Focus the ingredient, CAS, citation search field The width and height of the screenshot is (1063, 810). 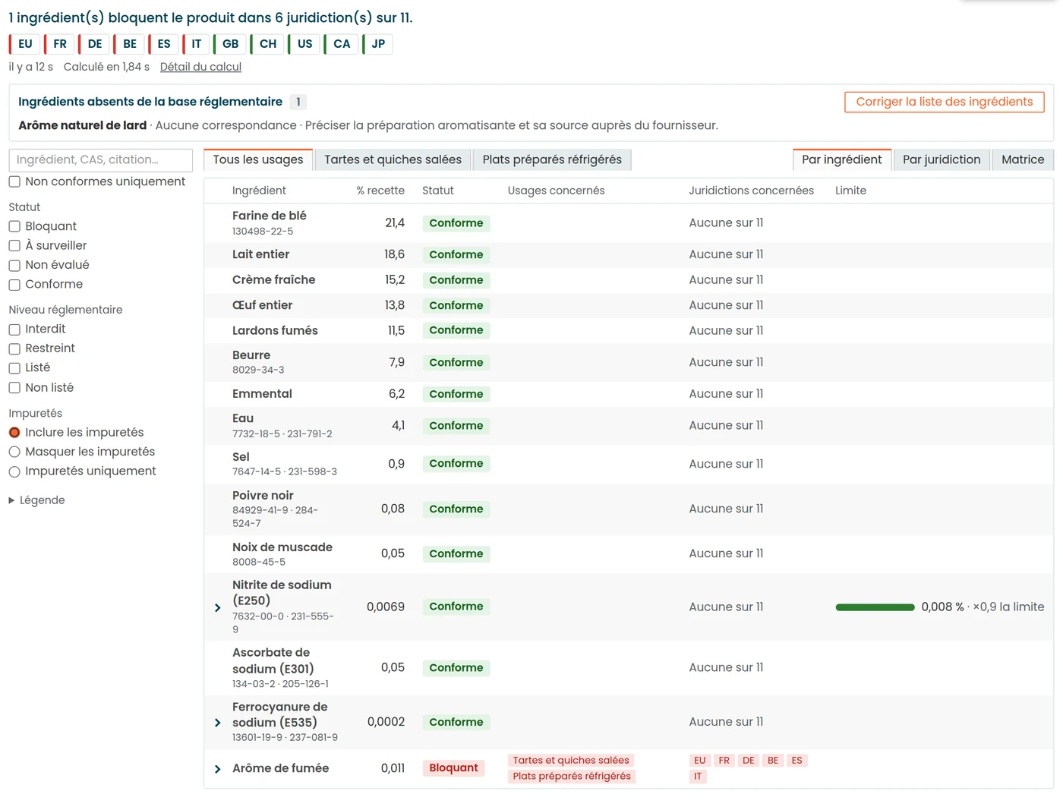[x=101, y=160]
